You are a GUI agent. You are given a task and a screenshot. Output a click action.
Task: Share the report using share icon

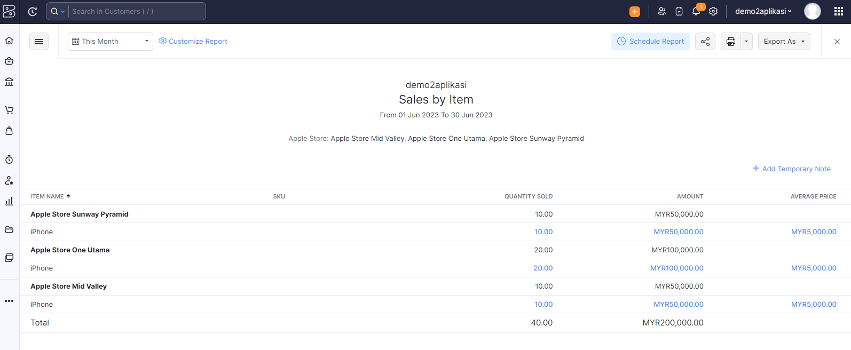705,41
